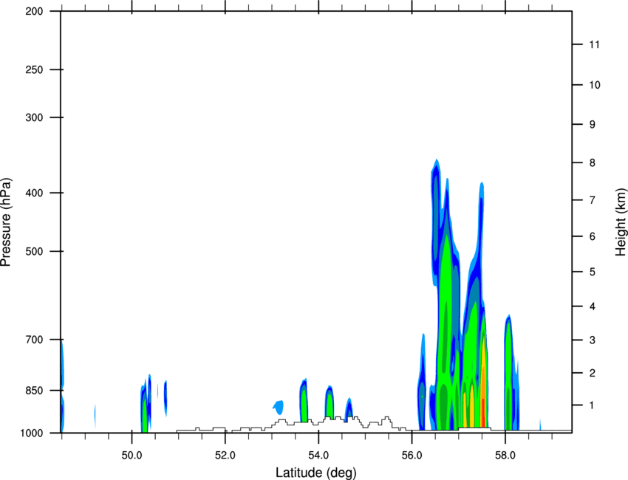The image size is (628, 480).
Task: Click the 50.0 latitude tick label
Action: point(132,456)
